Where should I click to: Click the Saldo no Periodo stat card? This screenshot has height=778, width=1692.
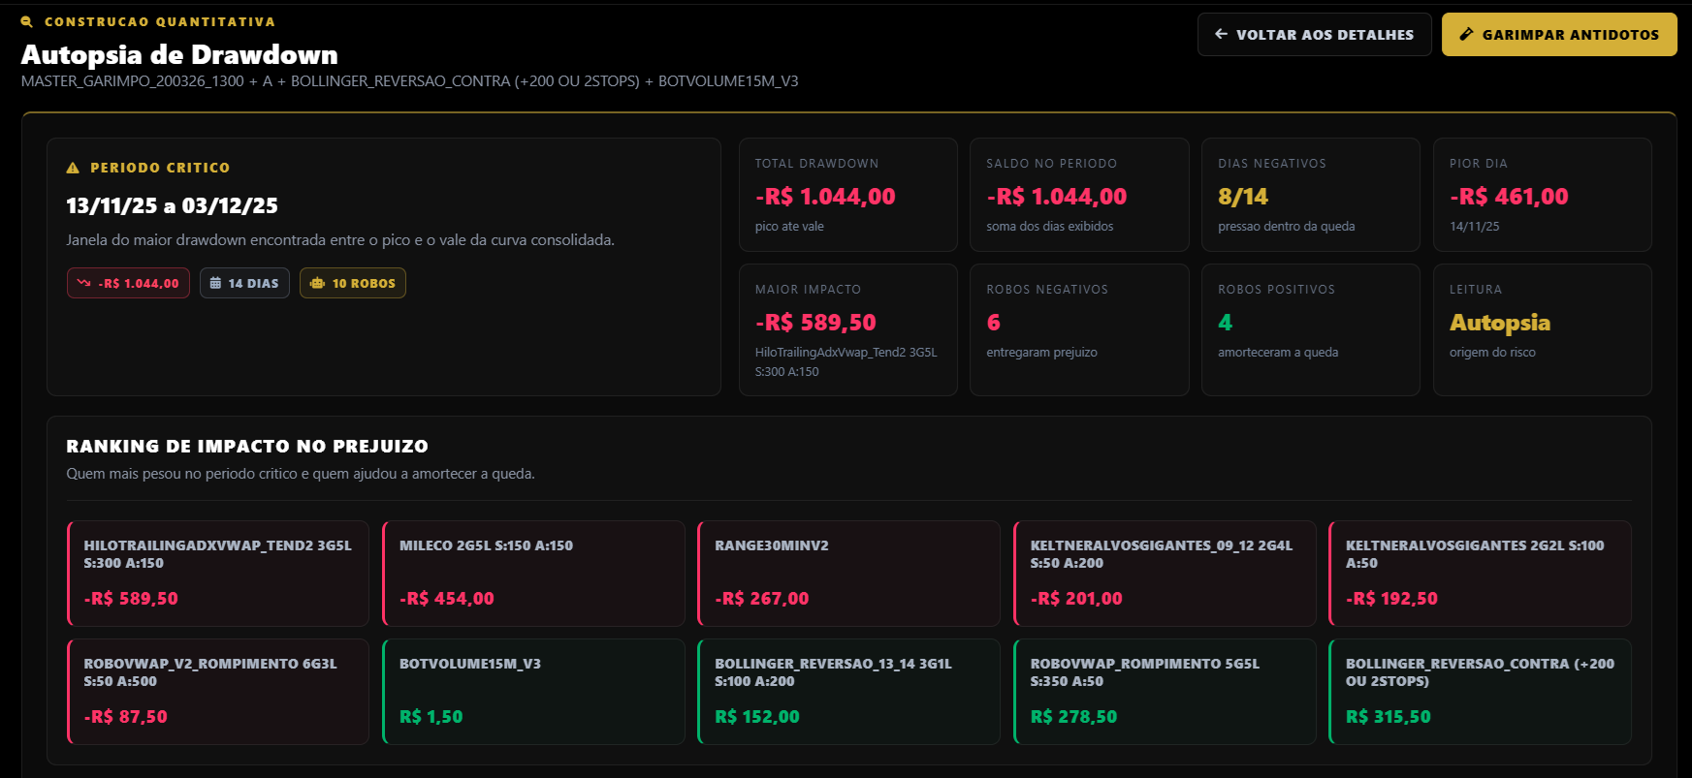(x=1079, y=195)
